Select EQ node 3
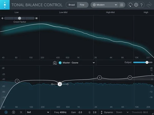This screenshot has height=115, width=154. 100,78
